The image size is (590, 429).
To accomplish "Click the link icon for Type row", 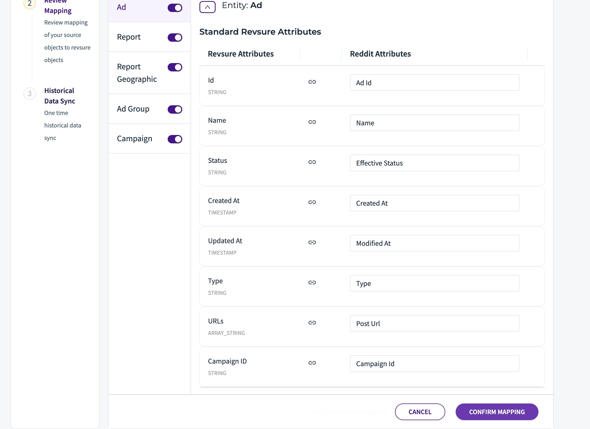I will click(x=312, y=283).
